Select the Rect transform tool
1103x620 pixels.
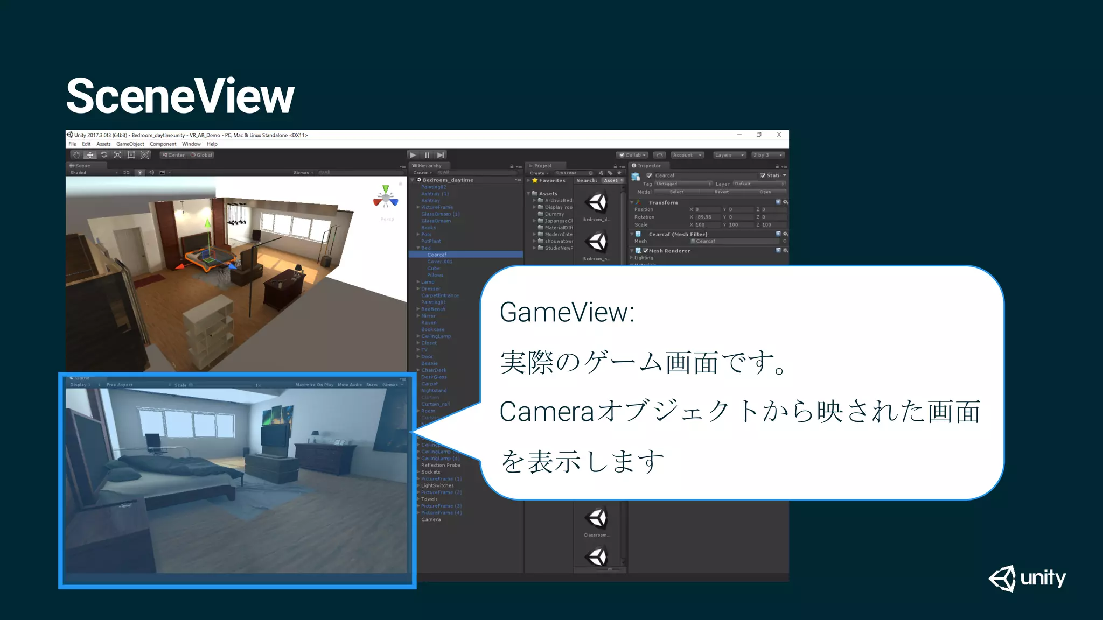pyautogui.click(x=131, y=155)
